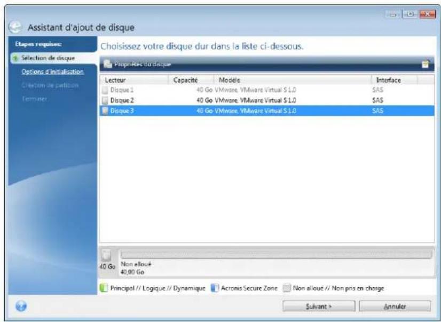The height and width of the screenshot is (322, 441).
Task: Sort by Interface column header
Action: tap(395, 80)
